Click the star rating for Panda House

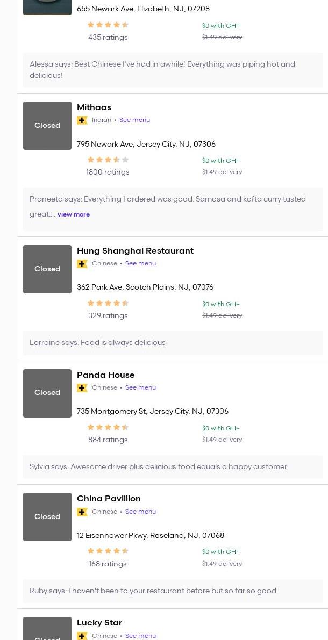point(108,427)
